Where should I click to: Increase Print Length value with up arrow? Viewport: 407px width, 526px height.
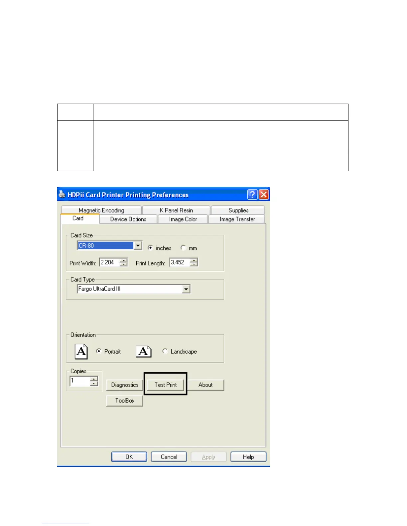[x=194, y=260]
